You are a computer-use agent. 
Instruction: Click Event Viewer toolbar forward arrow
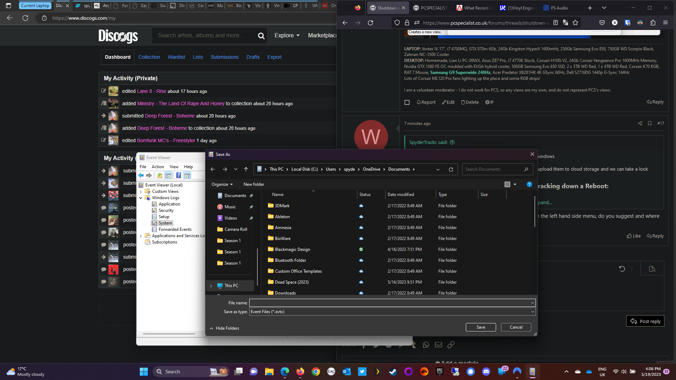point(149,175)
